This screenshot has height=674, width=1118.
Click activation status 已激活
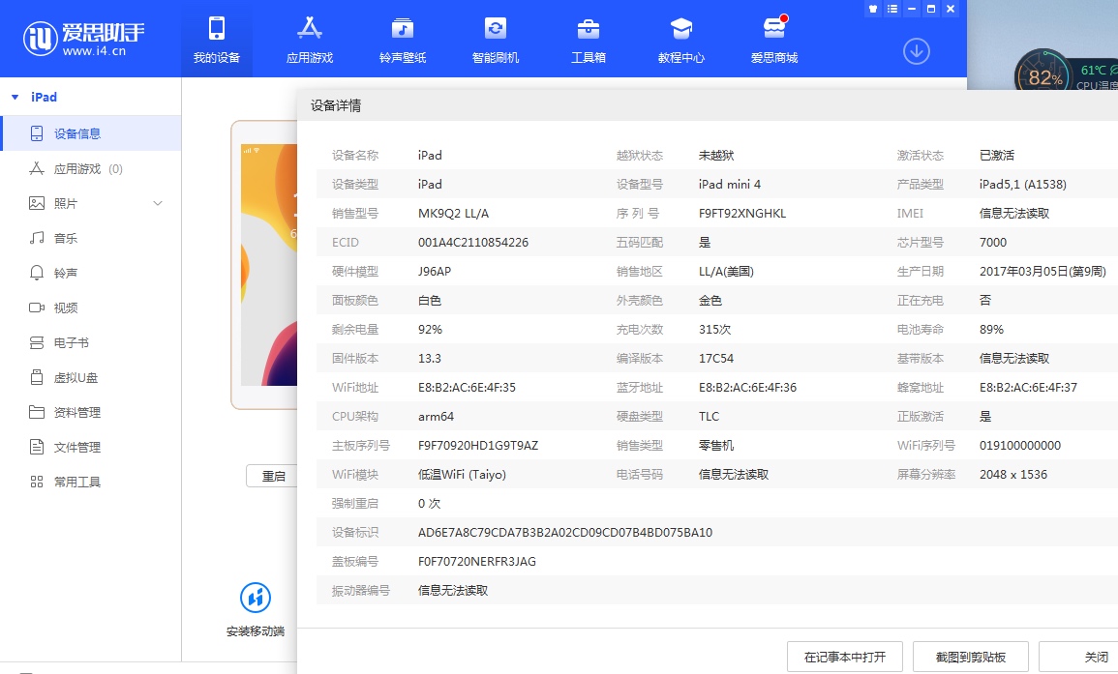coord(997,156)
